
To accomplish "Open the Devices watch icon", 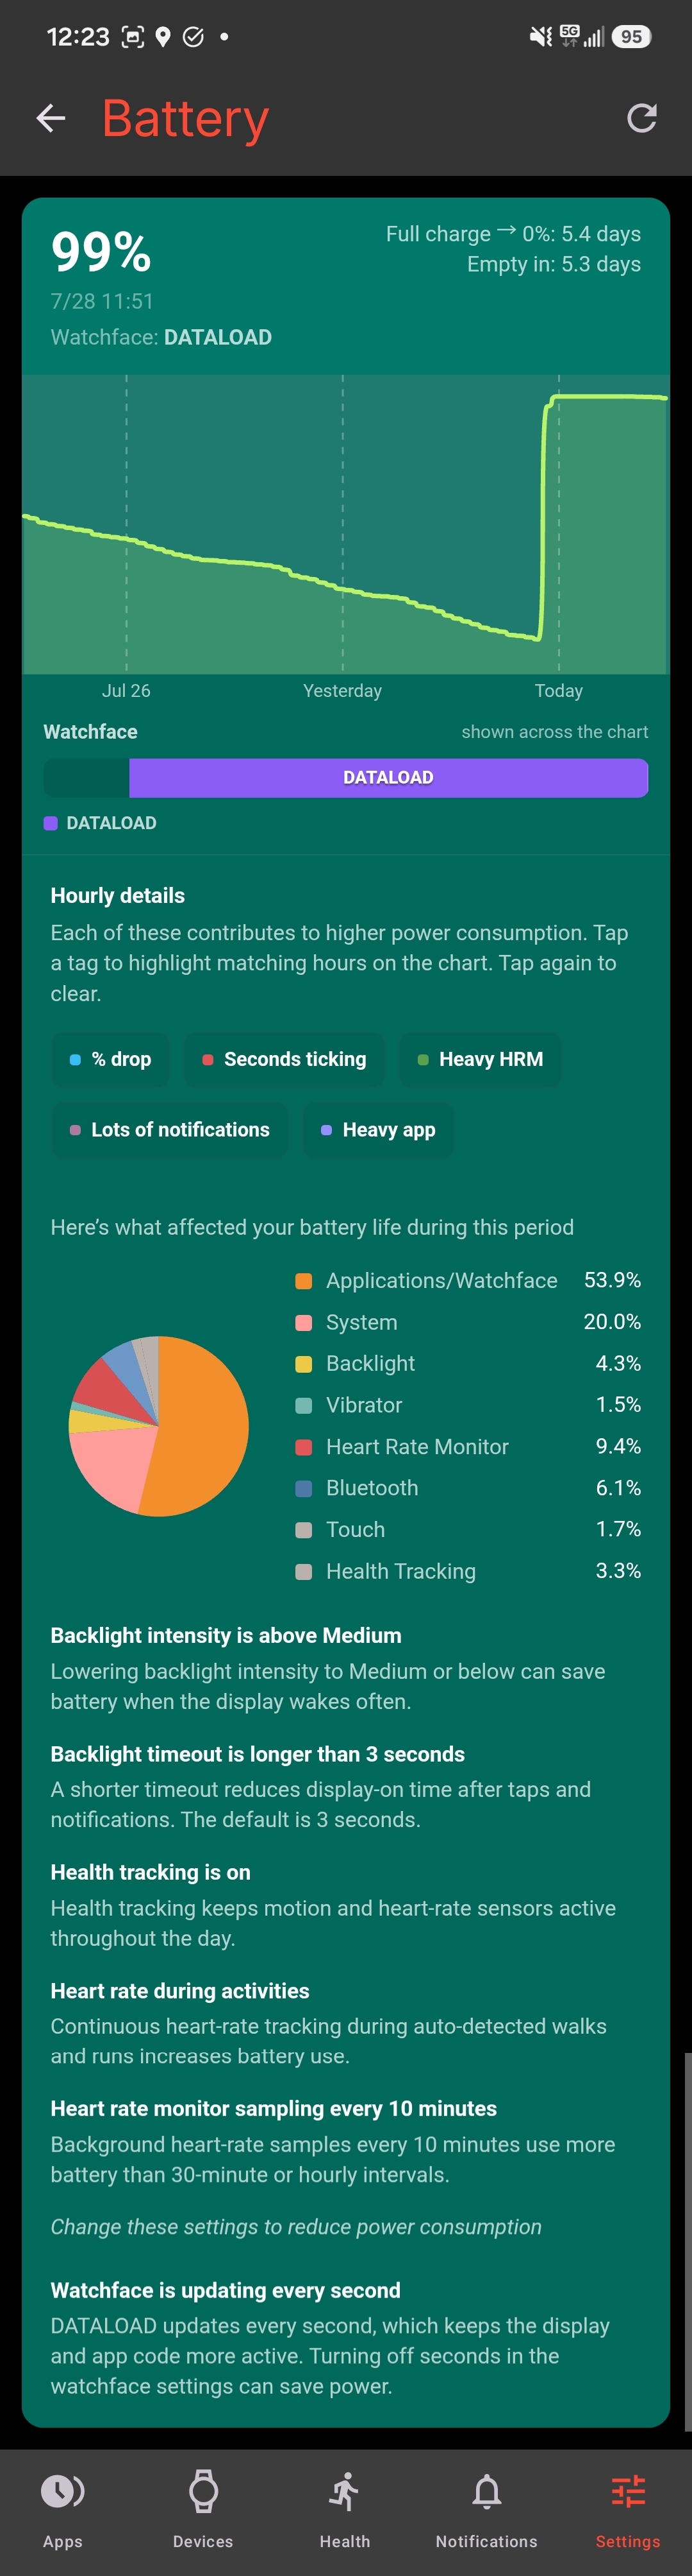I will click(x=202, y=2491).
